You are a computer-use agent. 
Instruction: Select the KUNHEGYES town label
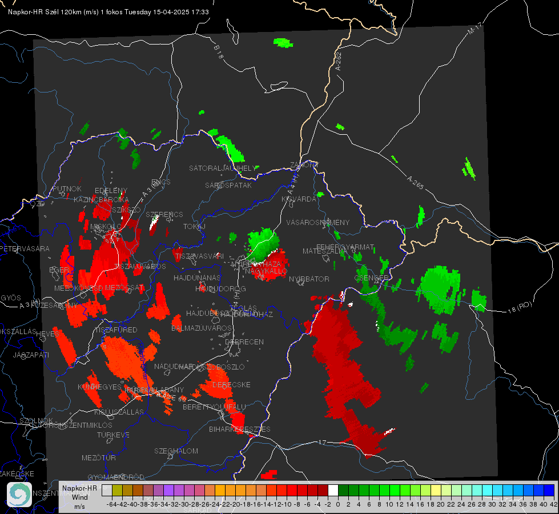[99, 387]
